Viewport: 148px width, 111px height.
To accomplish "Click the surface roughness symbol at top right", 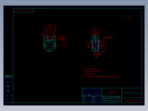I will click(128, 17).
